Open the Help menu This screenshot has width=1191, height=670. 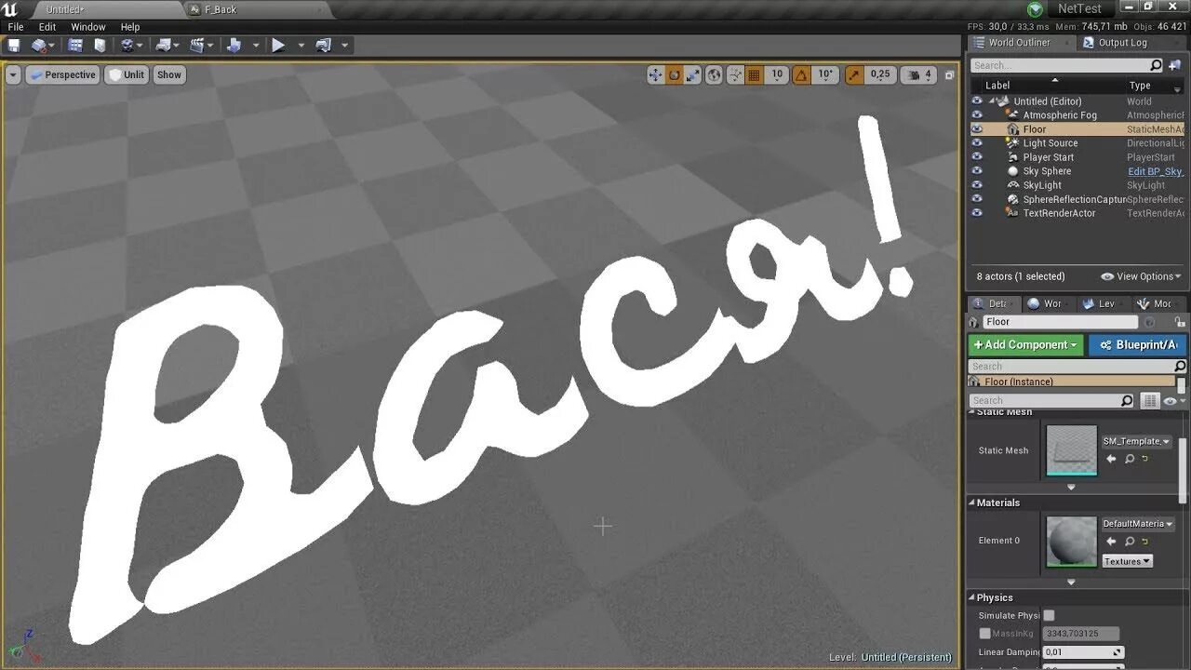[130, 27]
